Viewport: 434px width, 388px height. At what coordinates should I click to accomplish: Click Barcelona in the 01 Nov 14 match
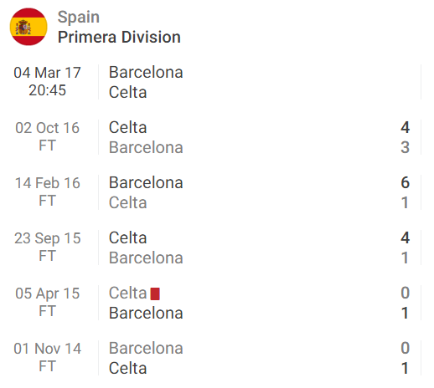[146, 348]
